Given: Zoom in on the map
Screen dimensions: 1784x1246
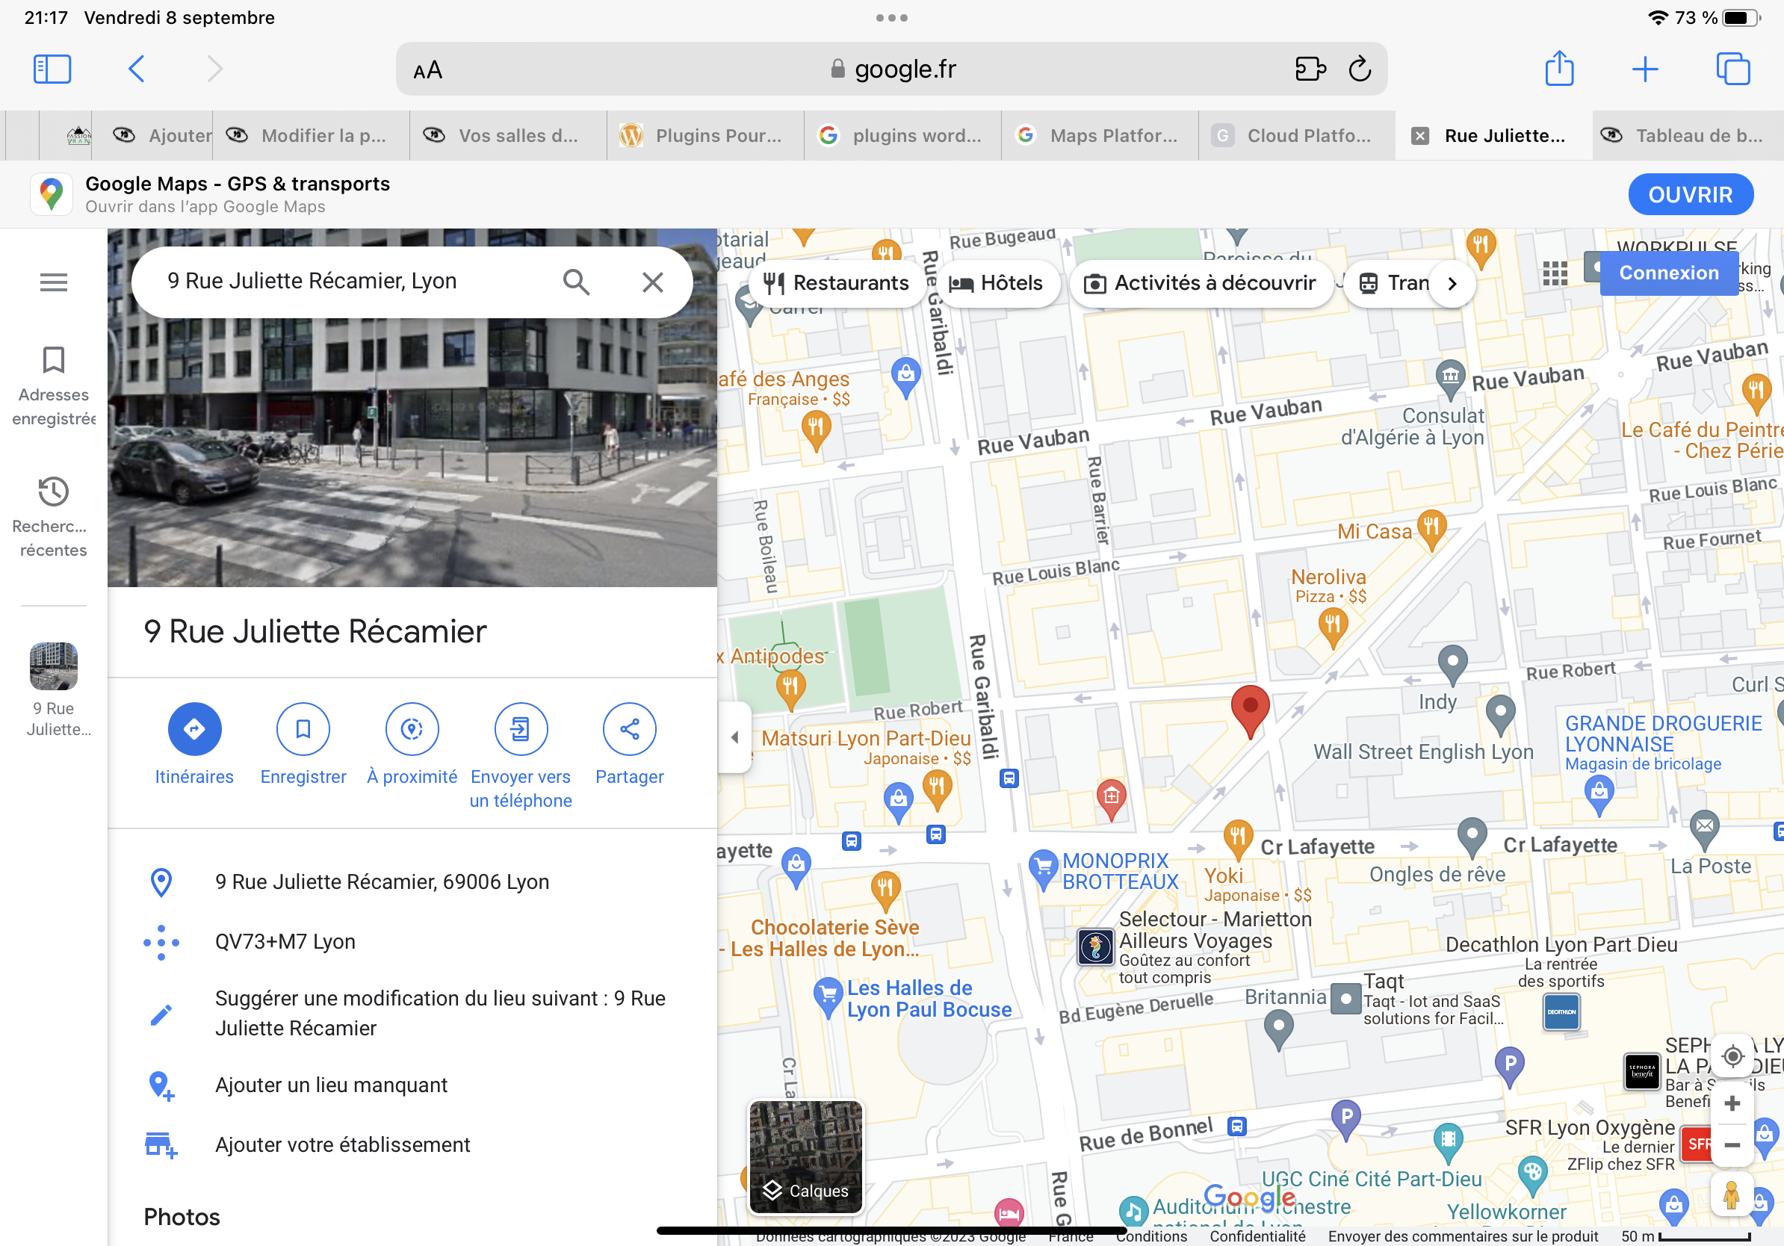Looking at the screenshot, I should click(1732, 1103).
